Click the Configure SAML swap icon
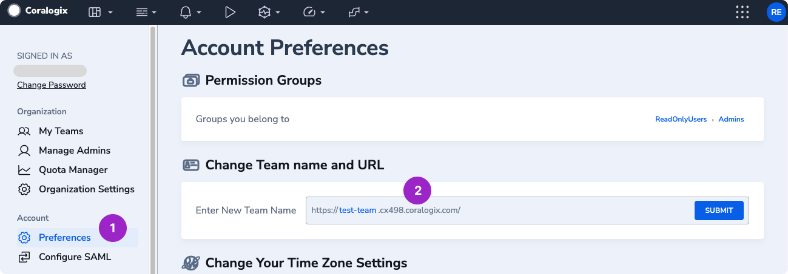This screenshot has height=274, width=788. (x=24, y=256)
